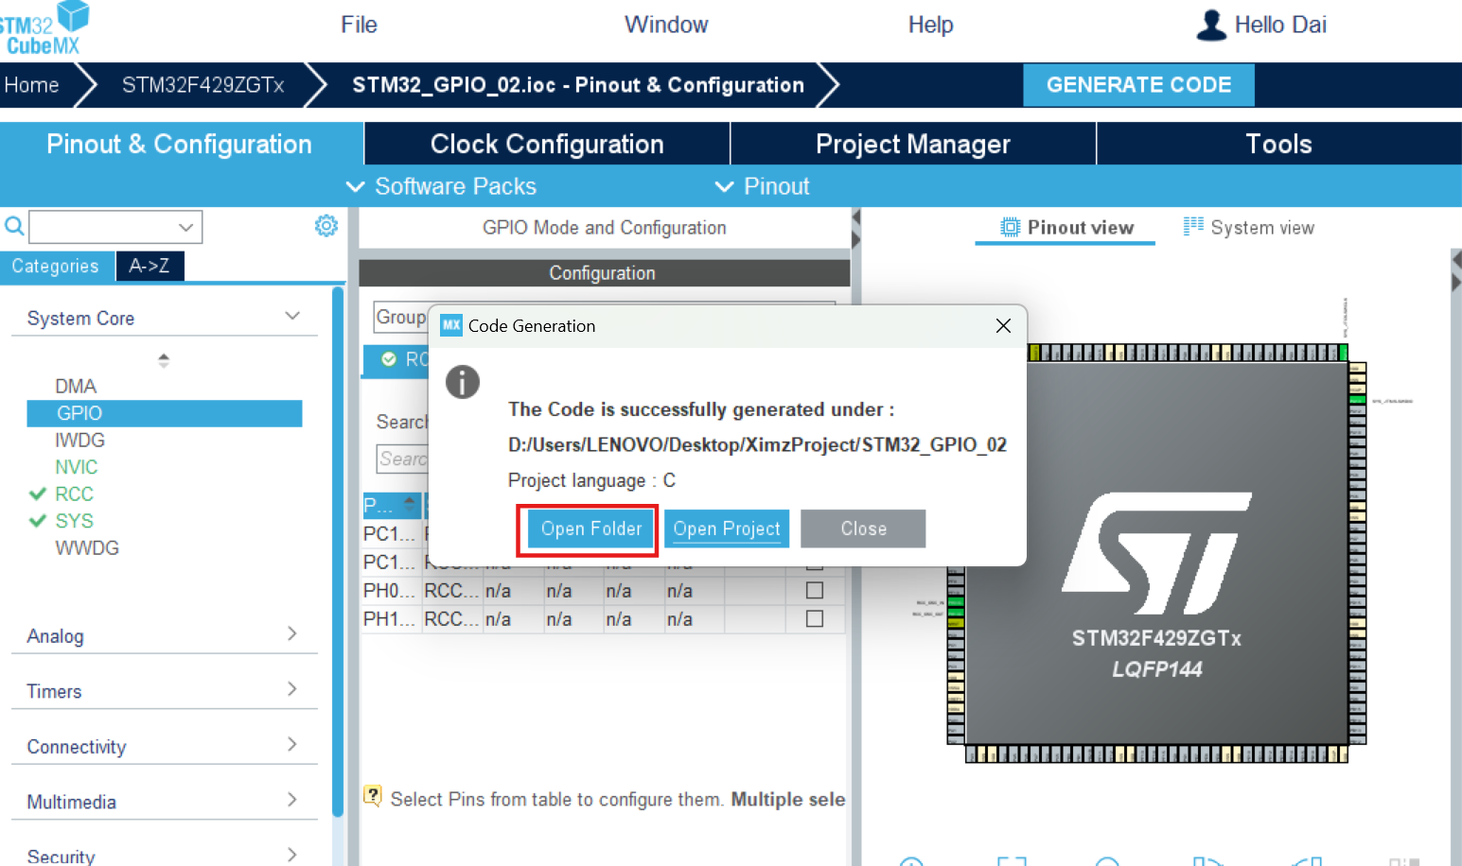Open the settings gear in categories panel

[x=326, y=226]
